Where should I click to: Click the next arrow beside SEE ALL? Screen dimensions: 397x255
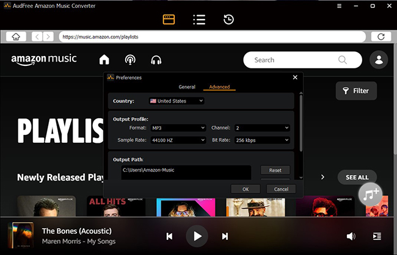pos(322,177)
